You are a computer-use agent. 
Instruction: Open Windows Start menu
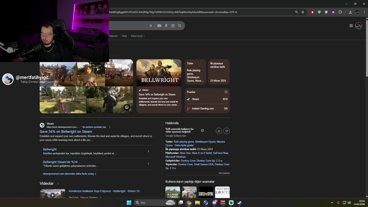[129, 203]
